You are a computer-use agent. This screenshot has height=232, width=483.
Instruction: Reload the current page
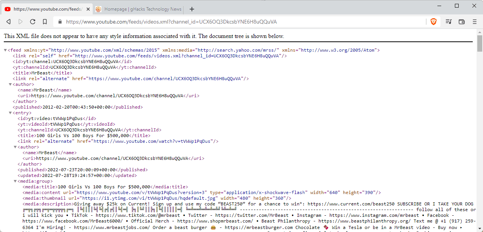(x=33, y=22)
